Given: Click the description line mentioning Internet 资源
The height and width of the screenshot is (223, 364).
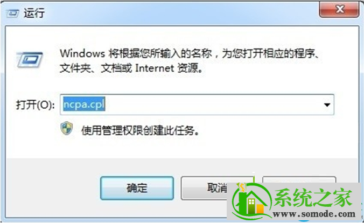Looking at the screenshot, I should click(x=132, y=68).
